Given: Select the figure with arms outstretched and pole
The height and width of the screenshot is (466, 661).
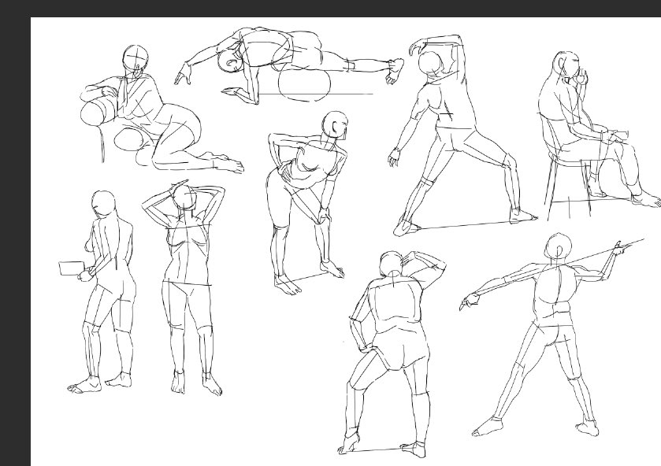Looking at the screenshot, I should (551, 335).
